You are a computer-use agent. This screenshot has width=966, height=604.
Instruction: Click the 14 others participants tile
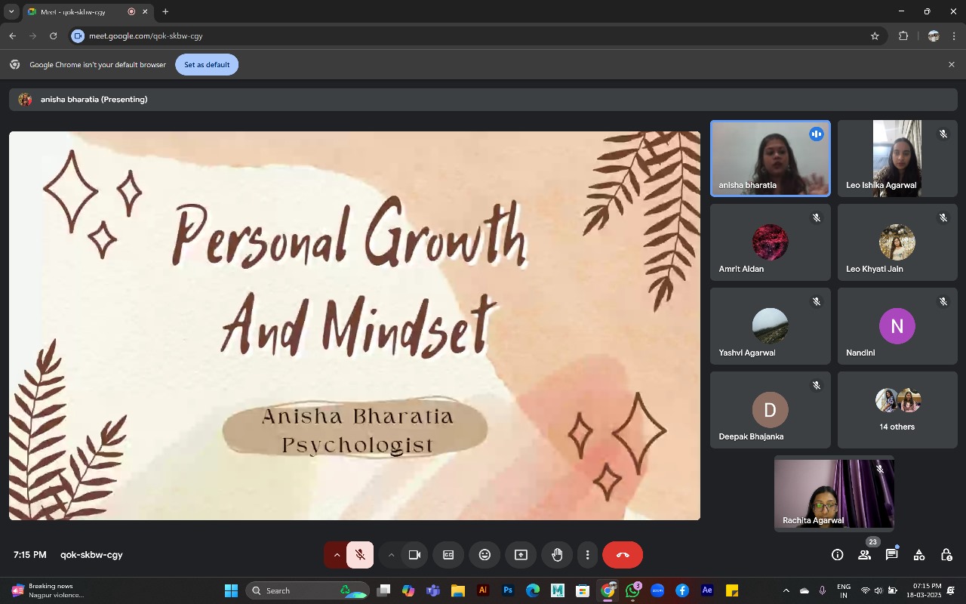897,410
